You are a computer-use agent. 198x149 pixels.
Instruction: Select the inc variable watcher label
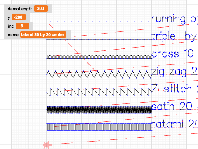coord(11,26)
